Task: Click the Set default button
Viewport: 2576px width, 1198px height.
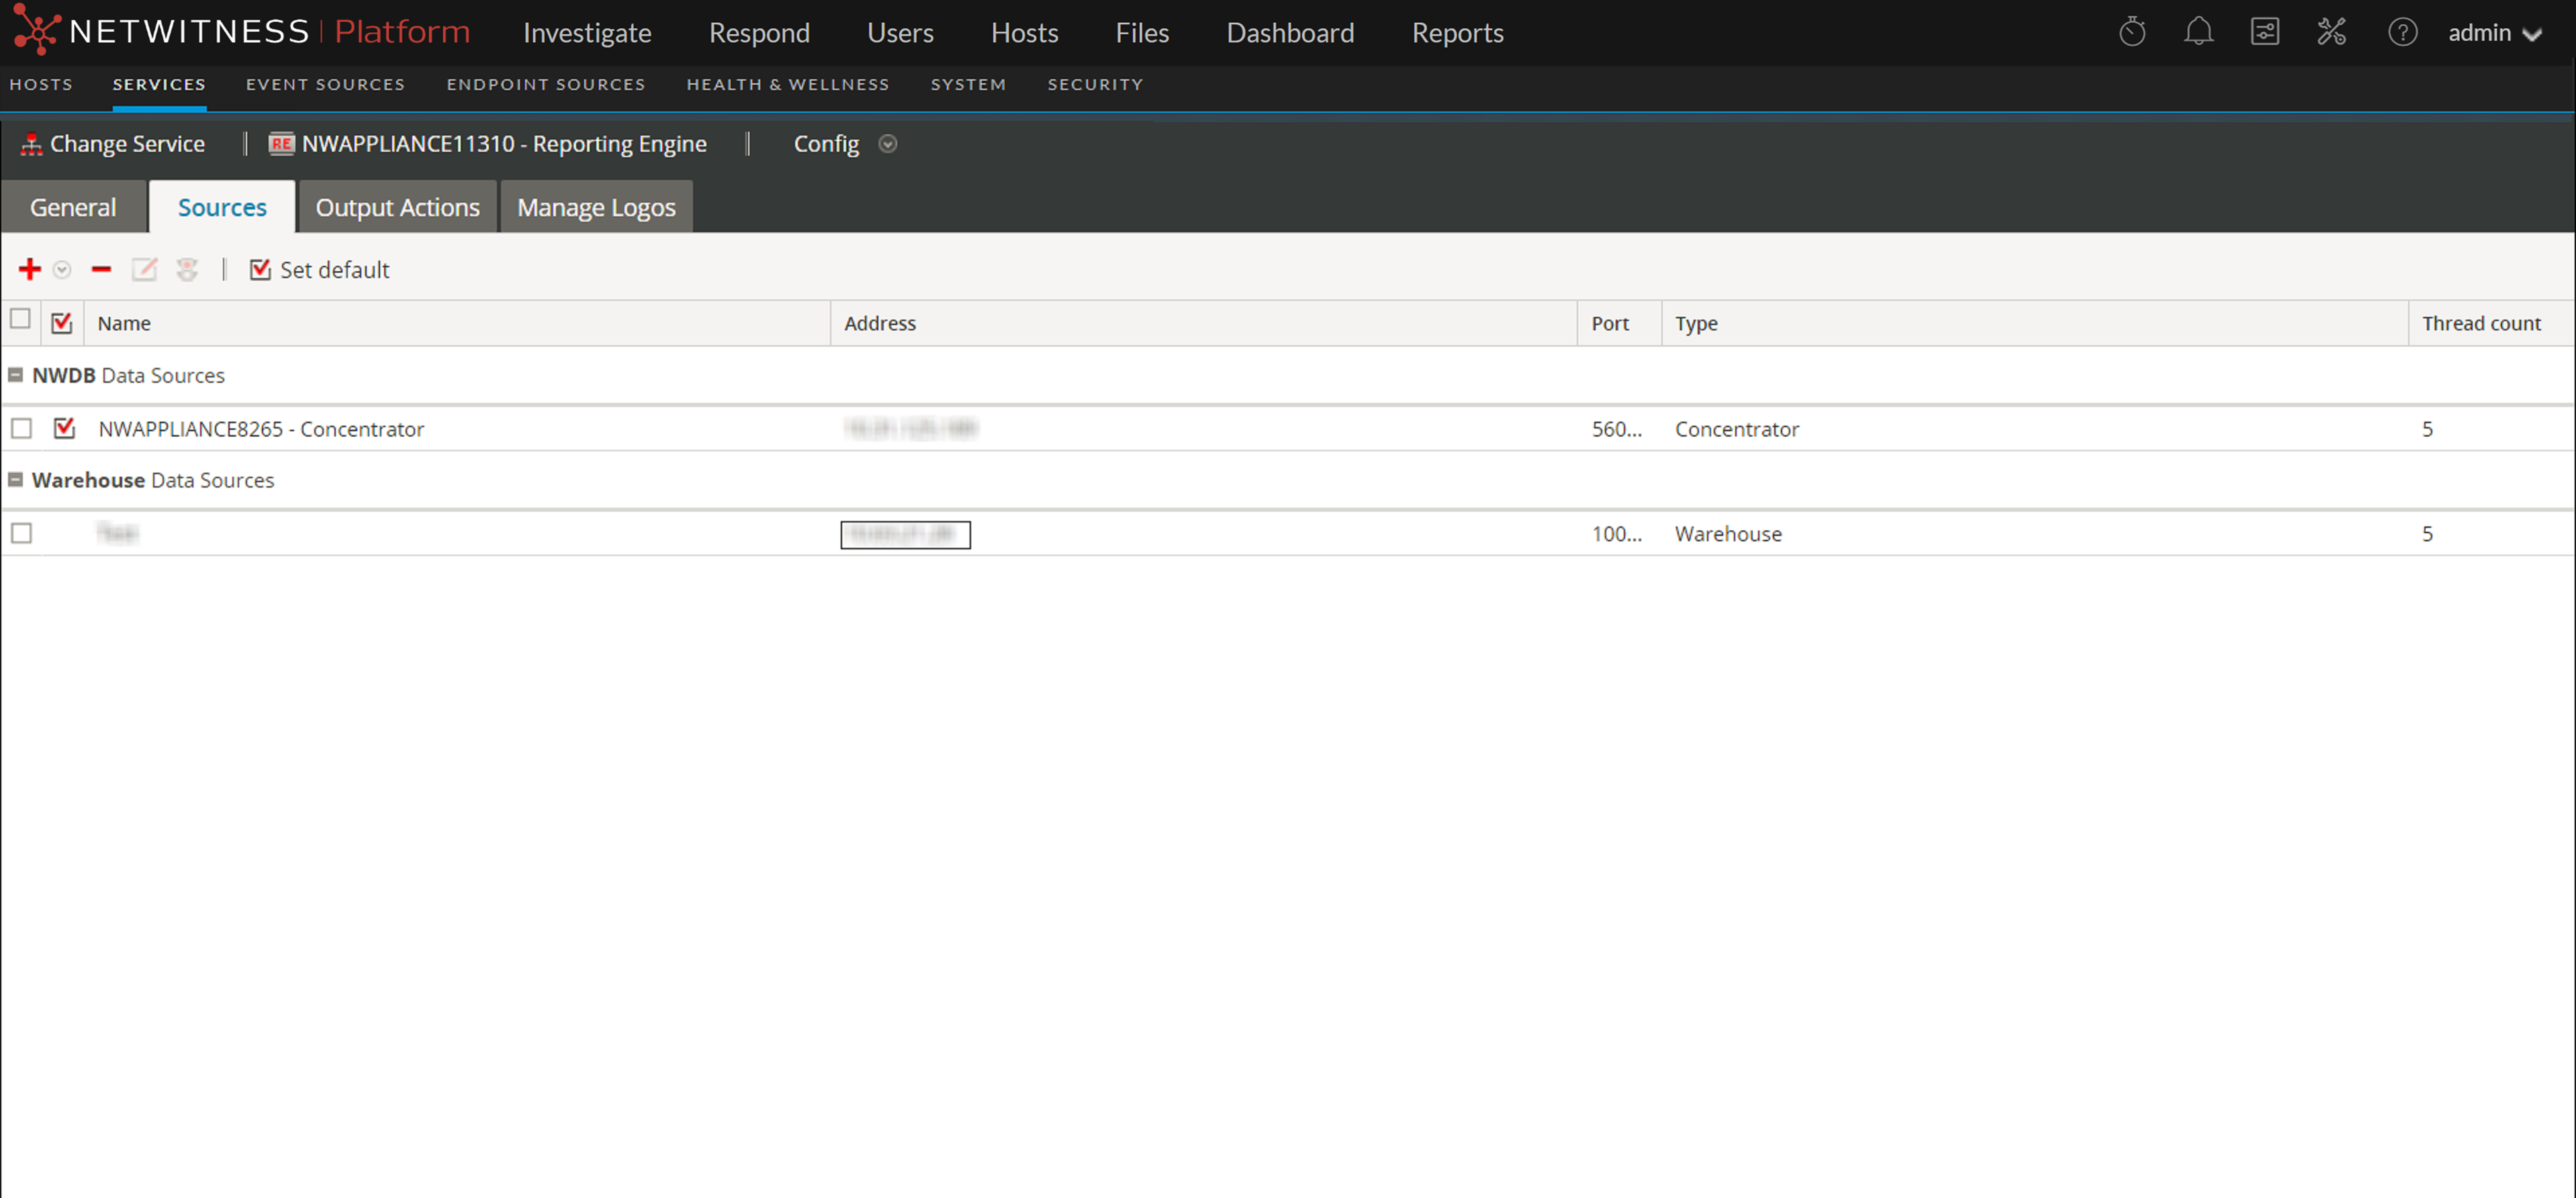Action: tap(320, 269)
